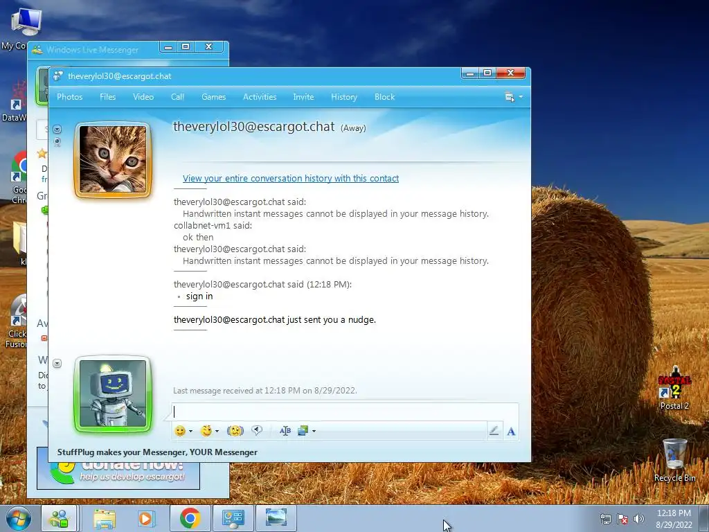Screen dimensions: 709x532
Task: Open the Activities menu
Action: coord(260,97)
